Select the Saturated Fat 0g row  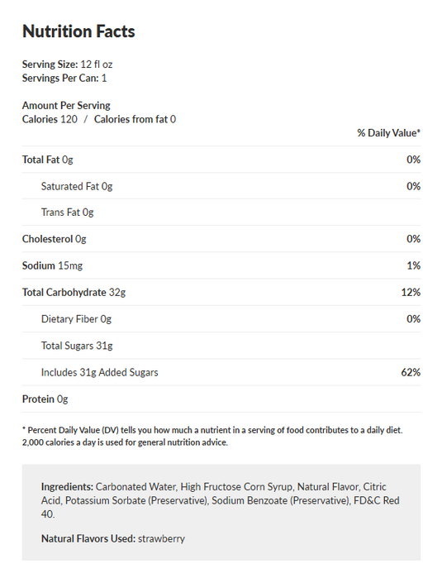[x=221, y=186]
